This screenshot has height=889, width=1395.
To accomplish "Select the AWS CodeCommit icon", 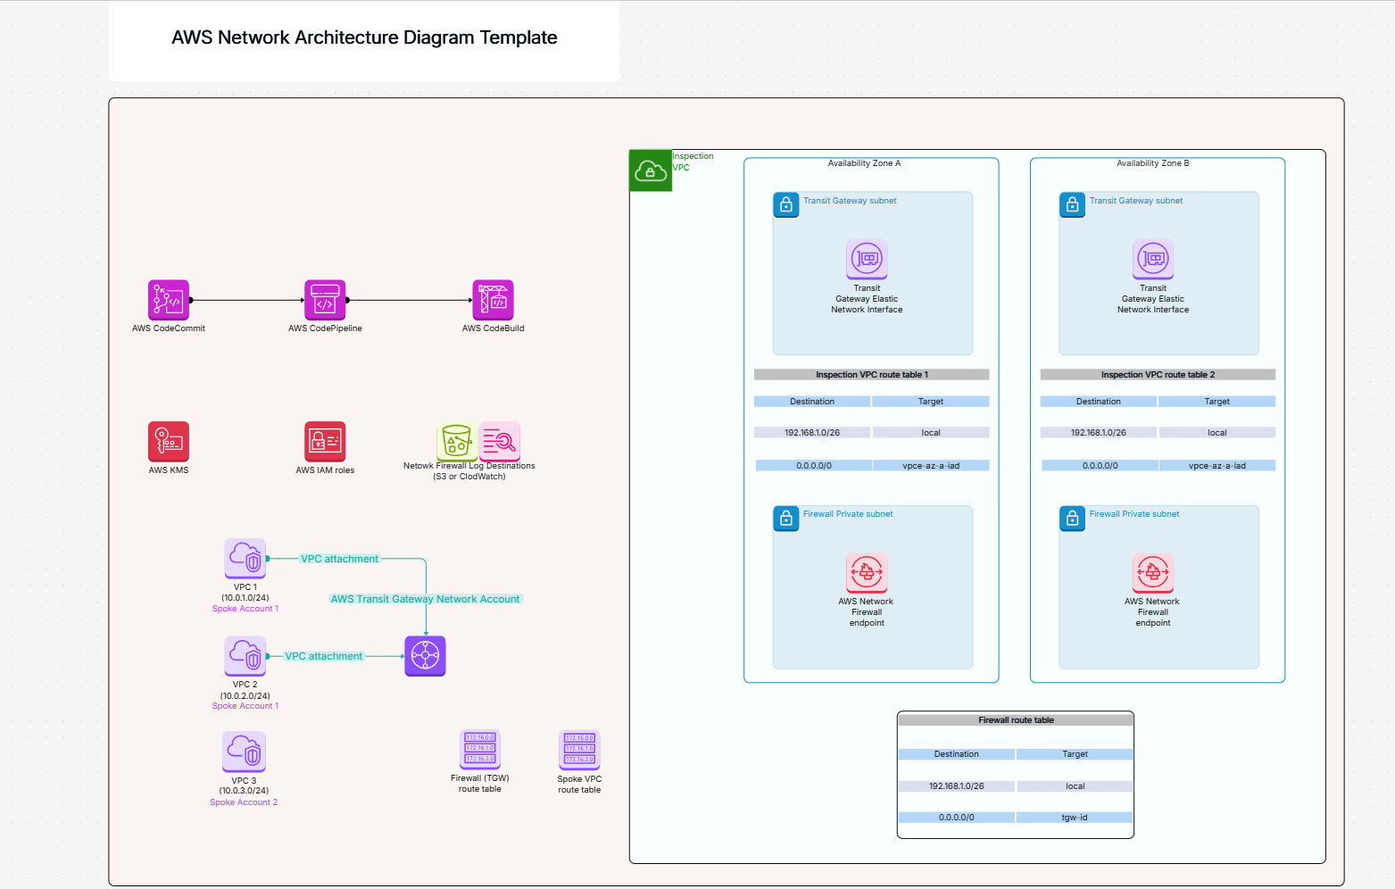I will (168, 300).
